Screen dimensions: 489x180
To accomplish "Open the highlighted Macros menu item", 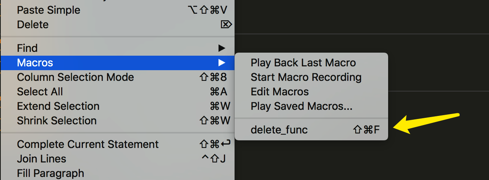I will (x=117, y=63).
